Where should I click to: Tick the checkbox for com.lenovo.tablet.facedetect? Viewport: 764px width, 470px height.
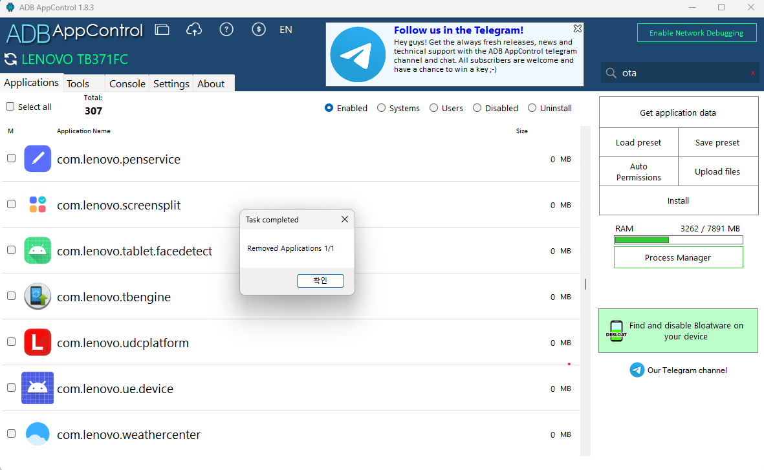11,250
